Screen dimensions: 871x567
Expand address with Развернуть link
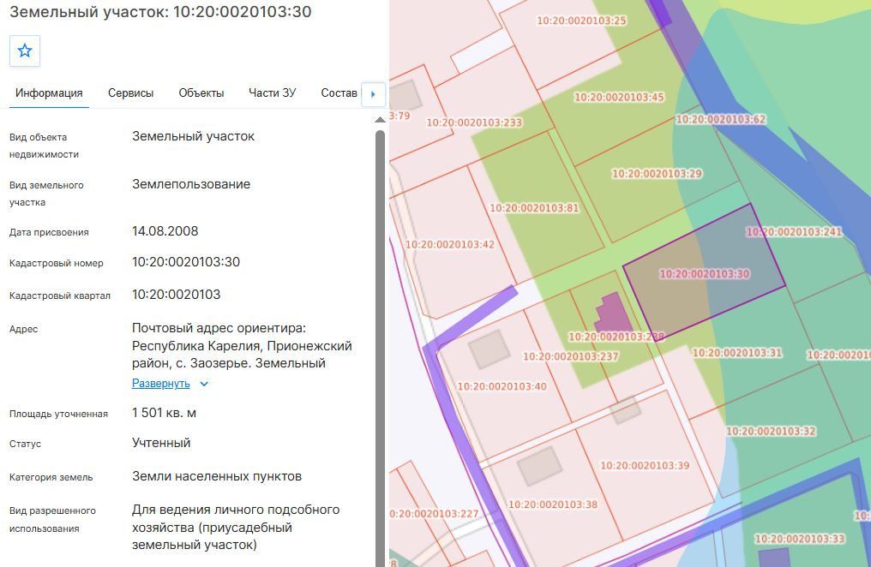(161, 384)
